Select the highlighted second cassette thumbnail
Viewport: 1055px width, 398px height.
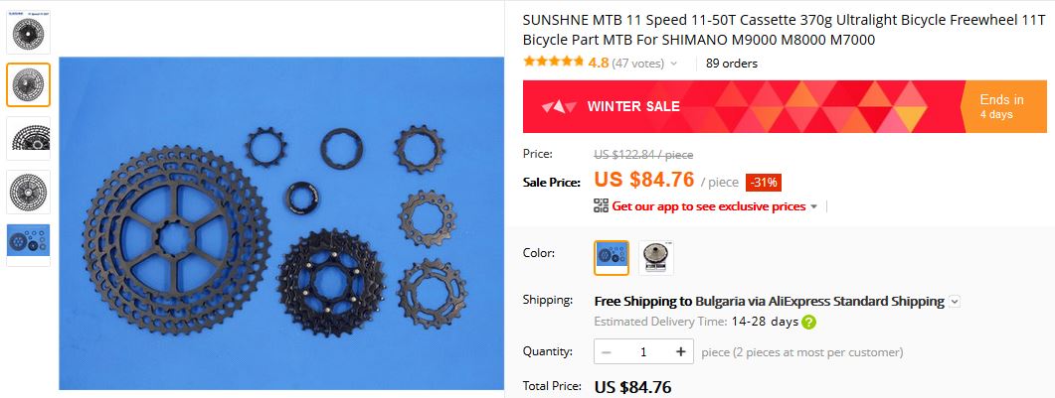pyautogui.click(x=28, y=85)
